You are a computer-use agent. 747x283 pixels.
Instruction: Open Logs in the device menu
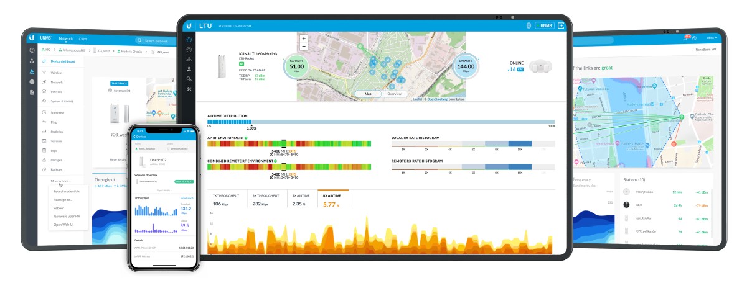[x=54, y=150]
